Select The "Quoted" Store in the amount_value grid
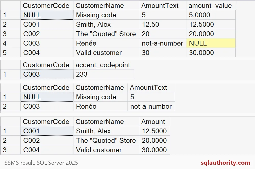 [x=106, y=34]
